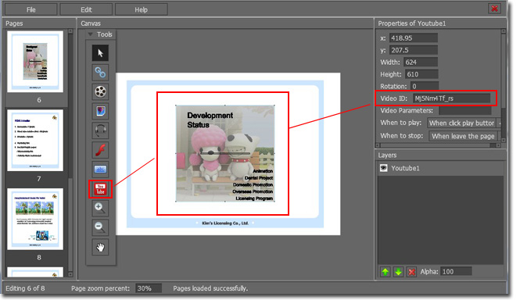Collapse the Tools panel triangle
Viewport: 520px width, 304px height.
click(x=90, y=34)
